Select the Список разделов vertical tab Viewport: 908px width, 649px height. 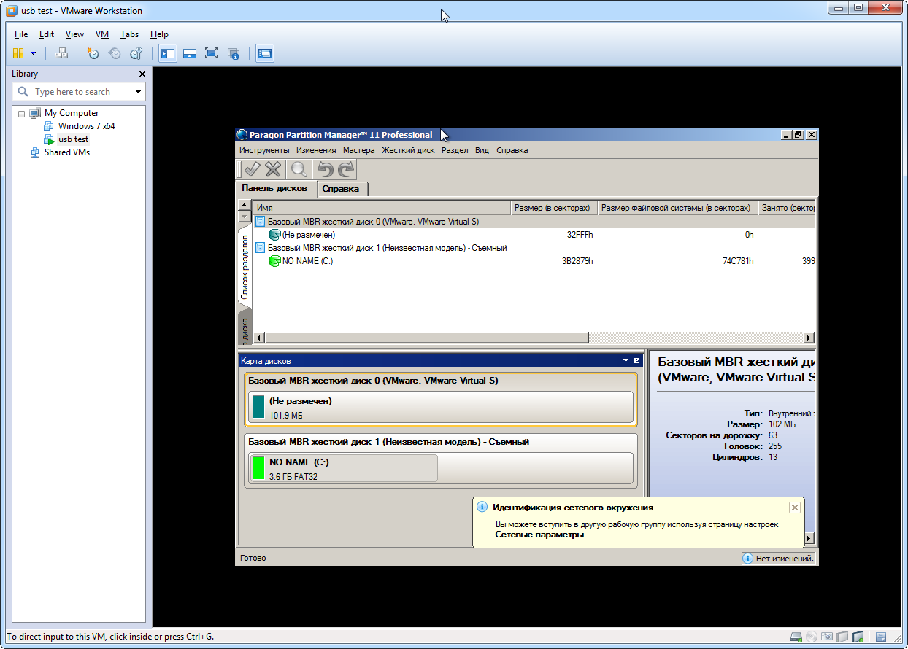pyautogui.click(x=244, y=266)
